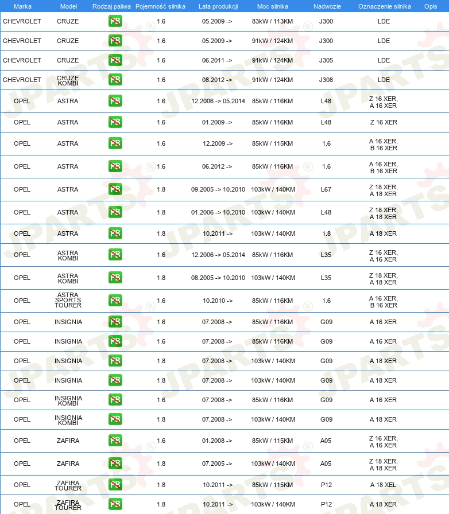449x514 pixels.
Task: Click OPEL in the Astra L67 row
Action: point(22,189)
